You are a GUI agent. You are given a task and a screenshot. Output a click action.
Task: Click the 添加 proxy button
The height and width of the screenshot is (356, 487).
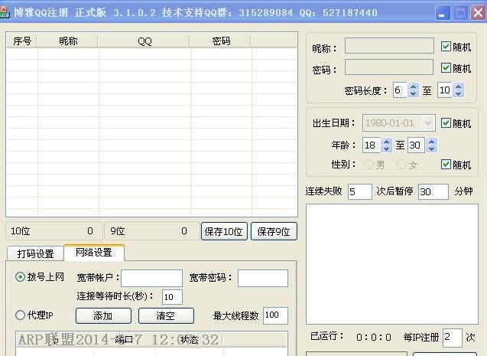(x=103, y=315)
